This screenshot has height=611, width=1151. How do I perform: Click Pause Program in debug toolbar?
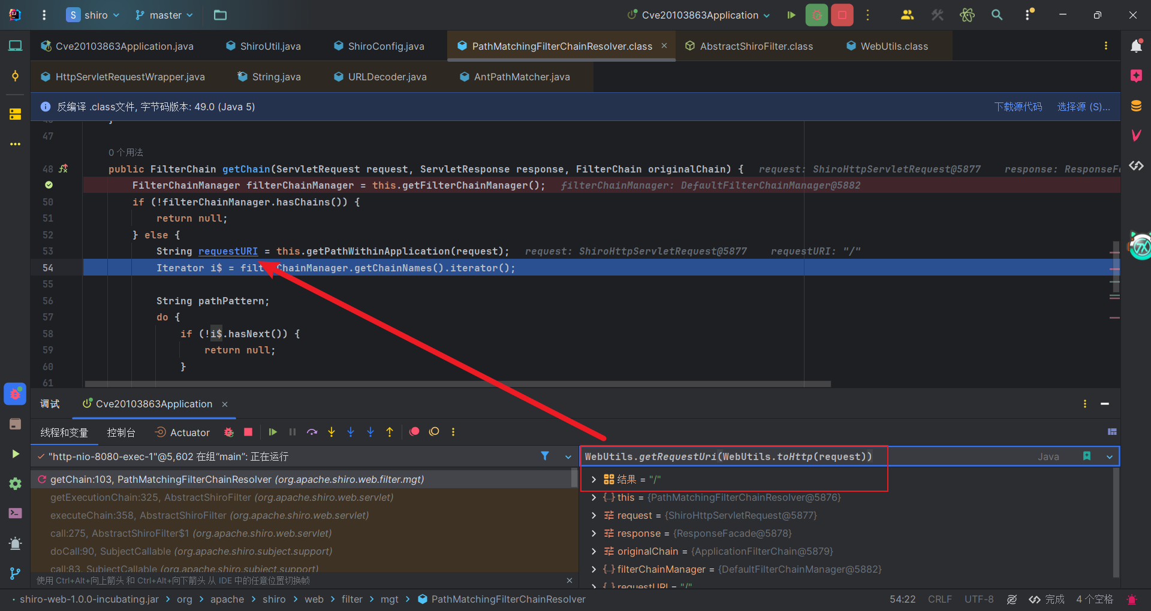point(293,432)
